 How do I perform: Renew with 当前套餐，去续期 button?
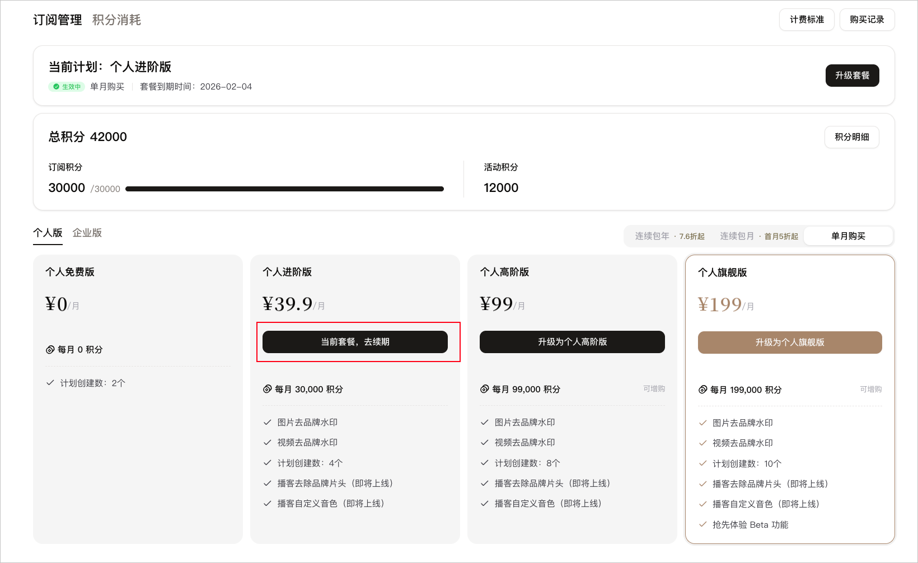[355, 342]
